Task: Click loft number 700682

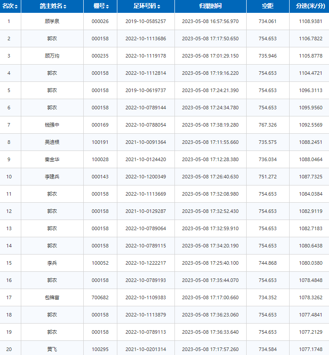Action: click(x=100, y=297)
